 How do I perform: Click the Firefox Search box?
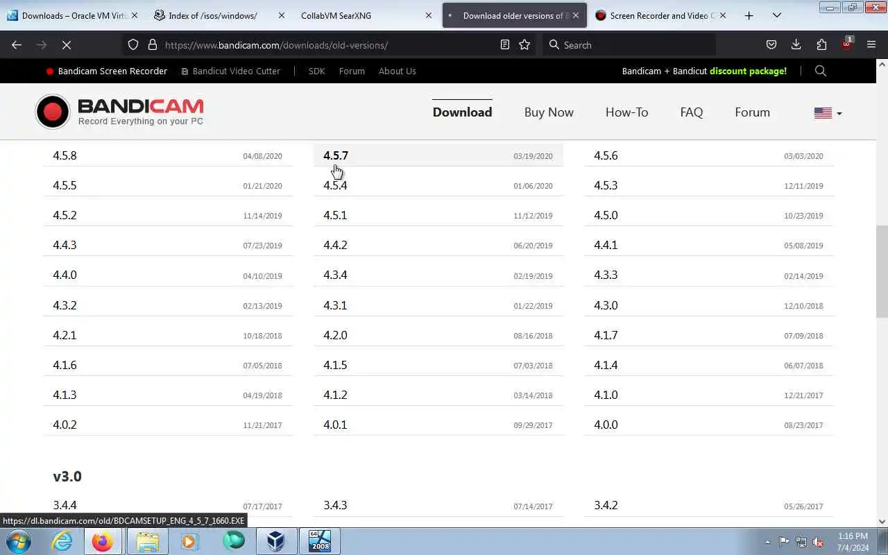click(630, 44)
